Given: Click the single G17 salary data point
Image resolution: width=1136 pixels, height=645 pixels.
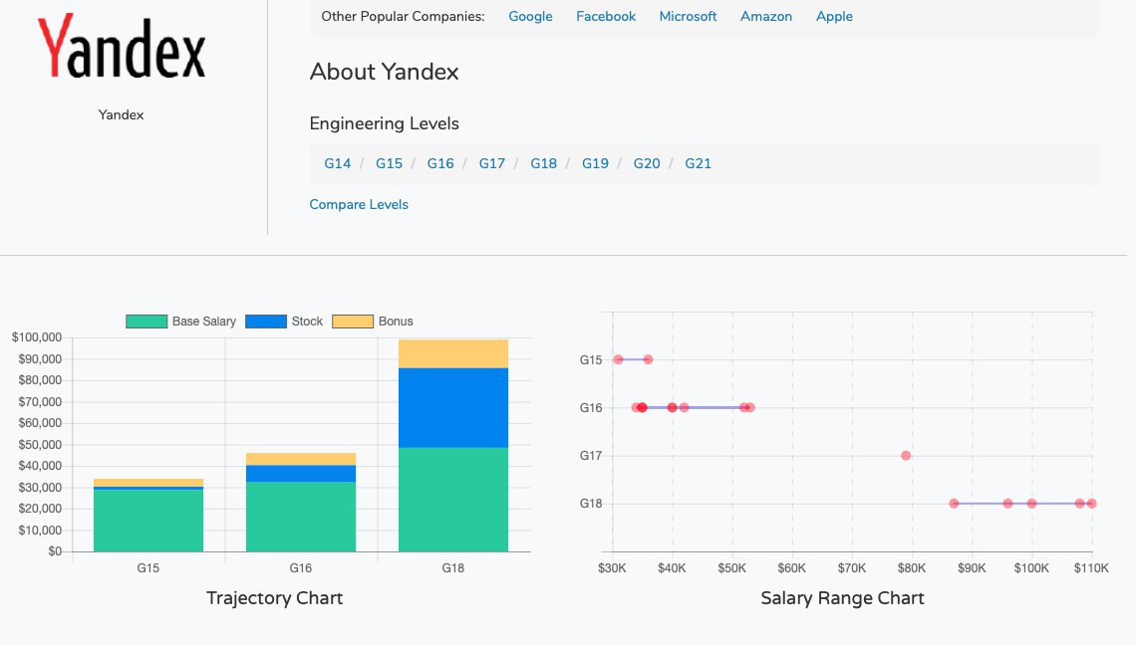Looking at the screenshot, I should point(906,455).
